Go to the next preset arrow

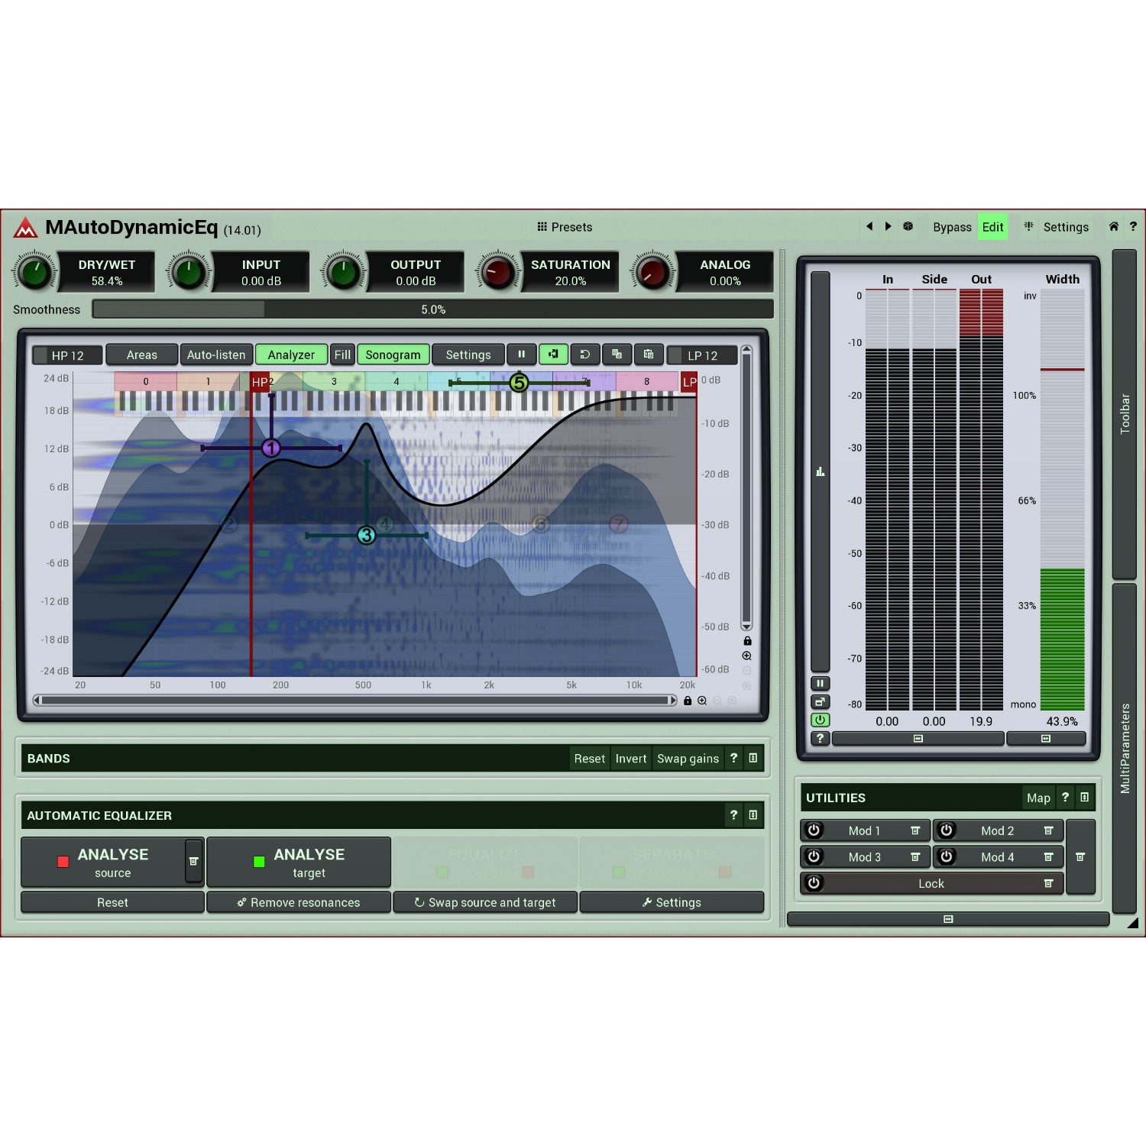(x=888, y=226)
